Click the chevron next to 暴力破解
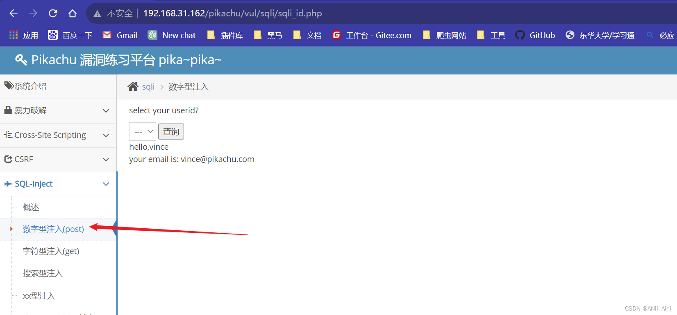The height and width of the screenshot is (315, 677). pyautogui.click(x=106, y=111)
